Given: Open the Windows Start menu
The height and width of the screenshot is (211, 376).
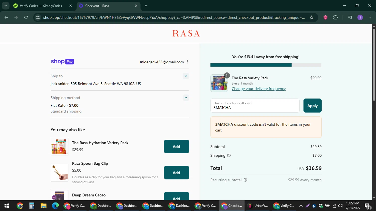Looking at the screenshot, I should pyautogui.click(x=7, y=206).
